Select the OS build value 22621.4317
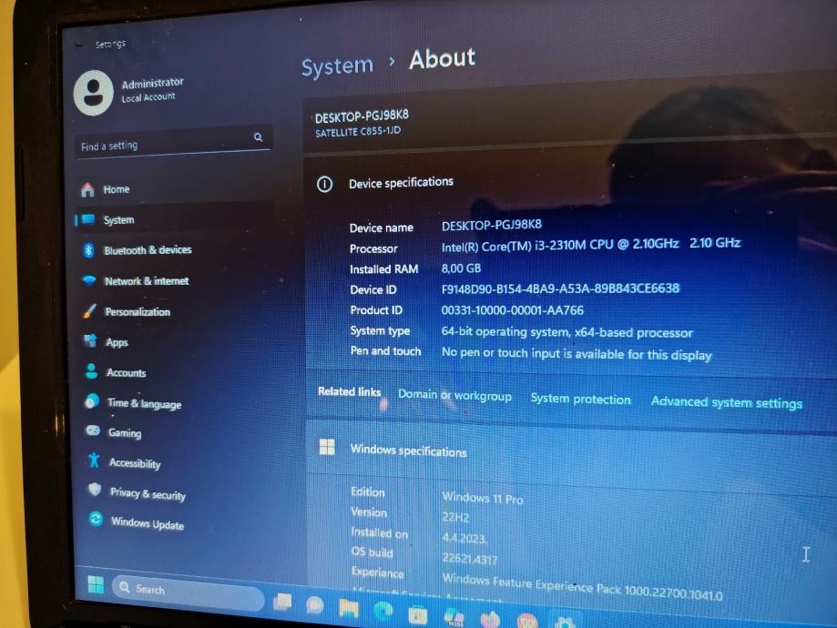The height and width of the screenshot is (628, 837). click(469, 559)
